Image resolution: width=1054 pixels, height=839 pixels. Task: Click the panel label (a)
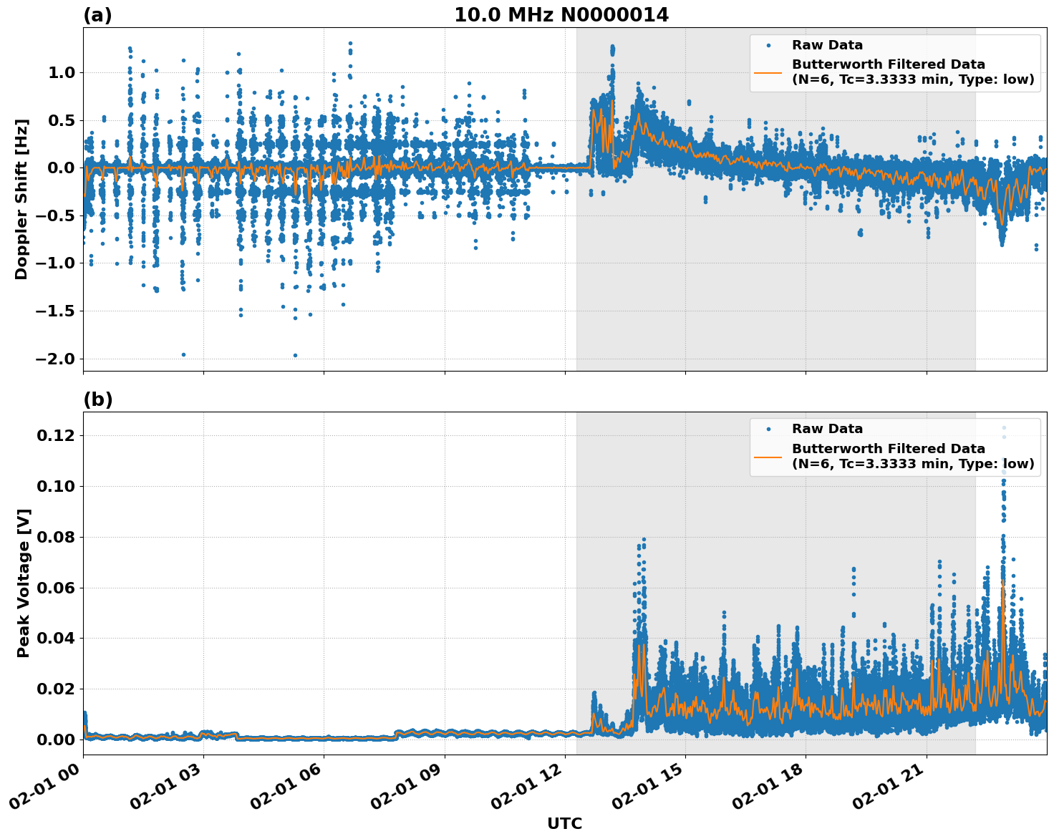pos(97,13)
